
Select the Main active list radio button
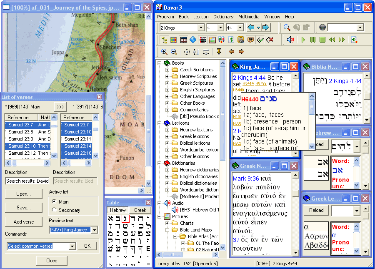[x=54, y=201]
